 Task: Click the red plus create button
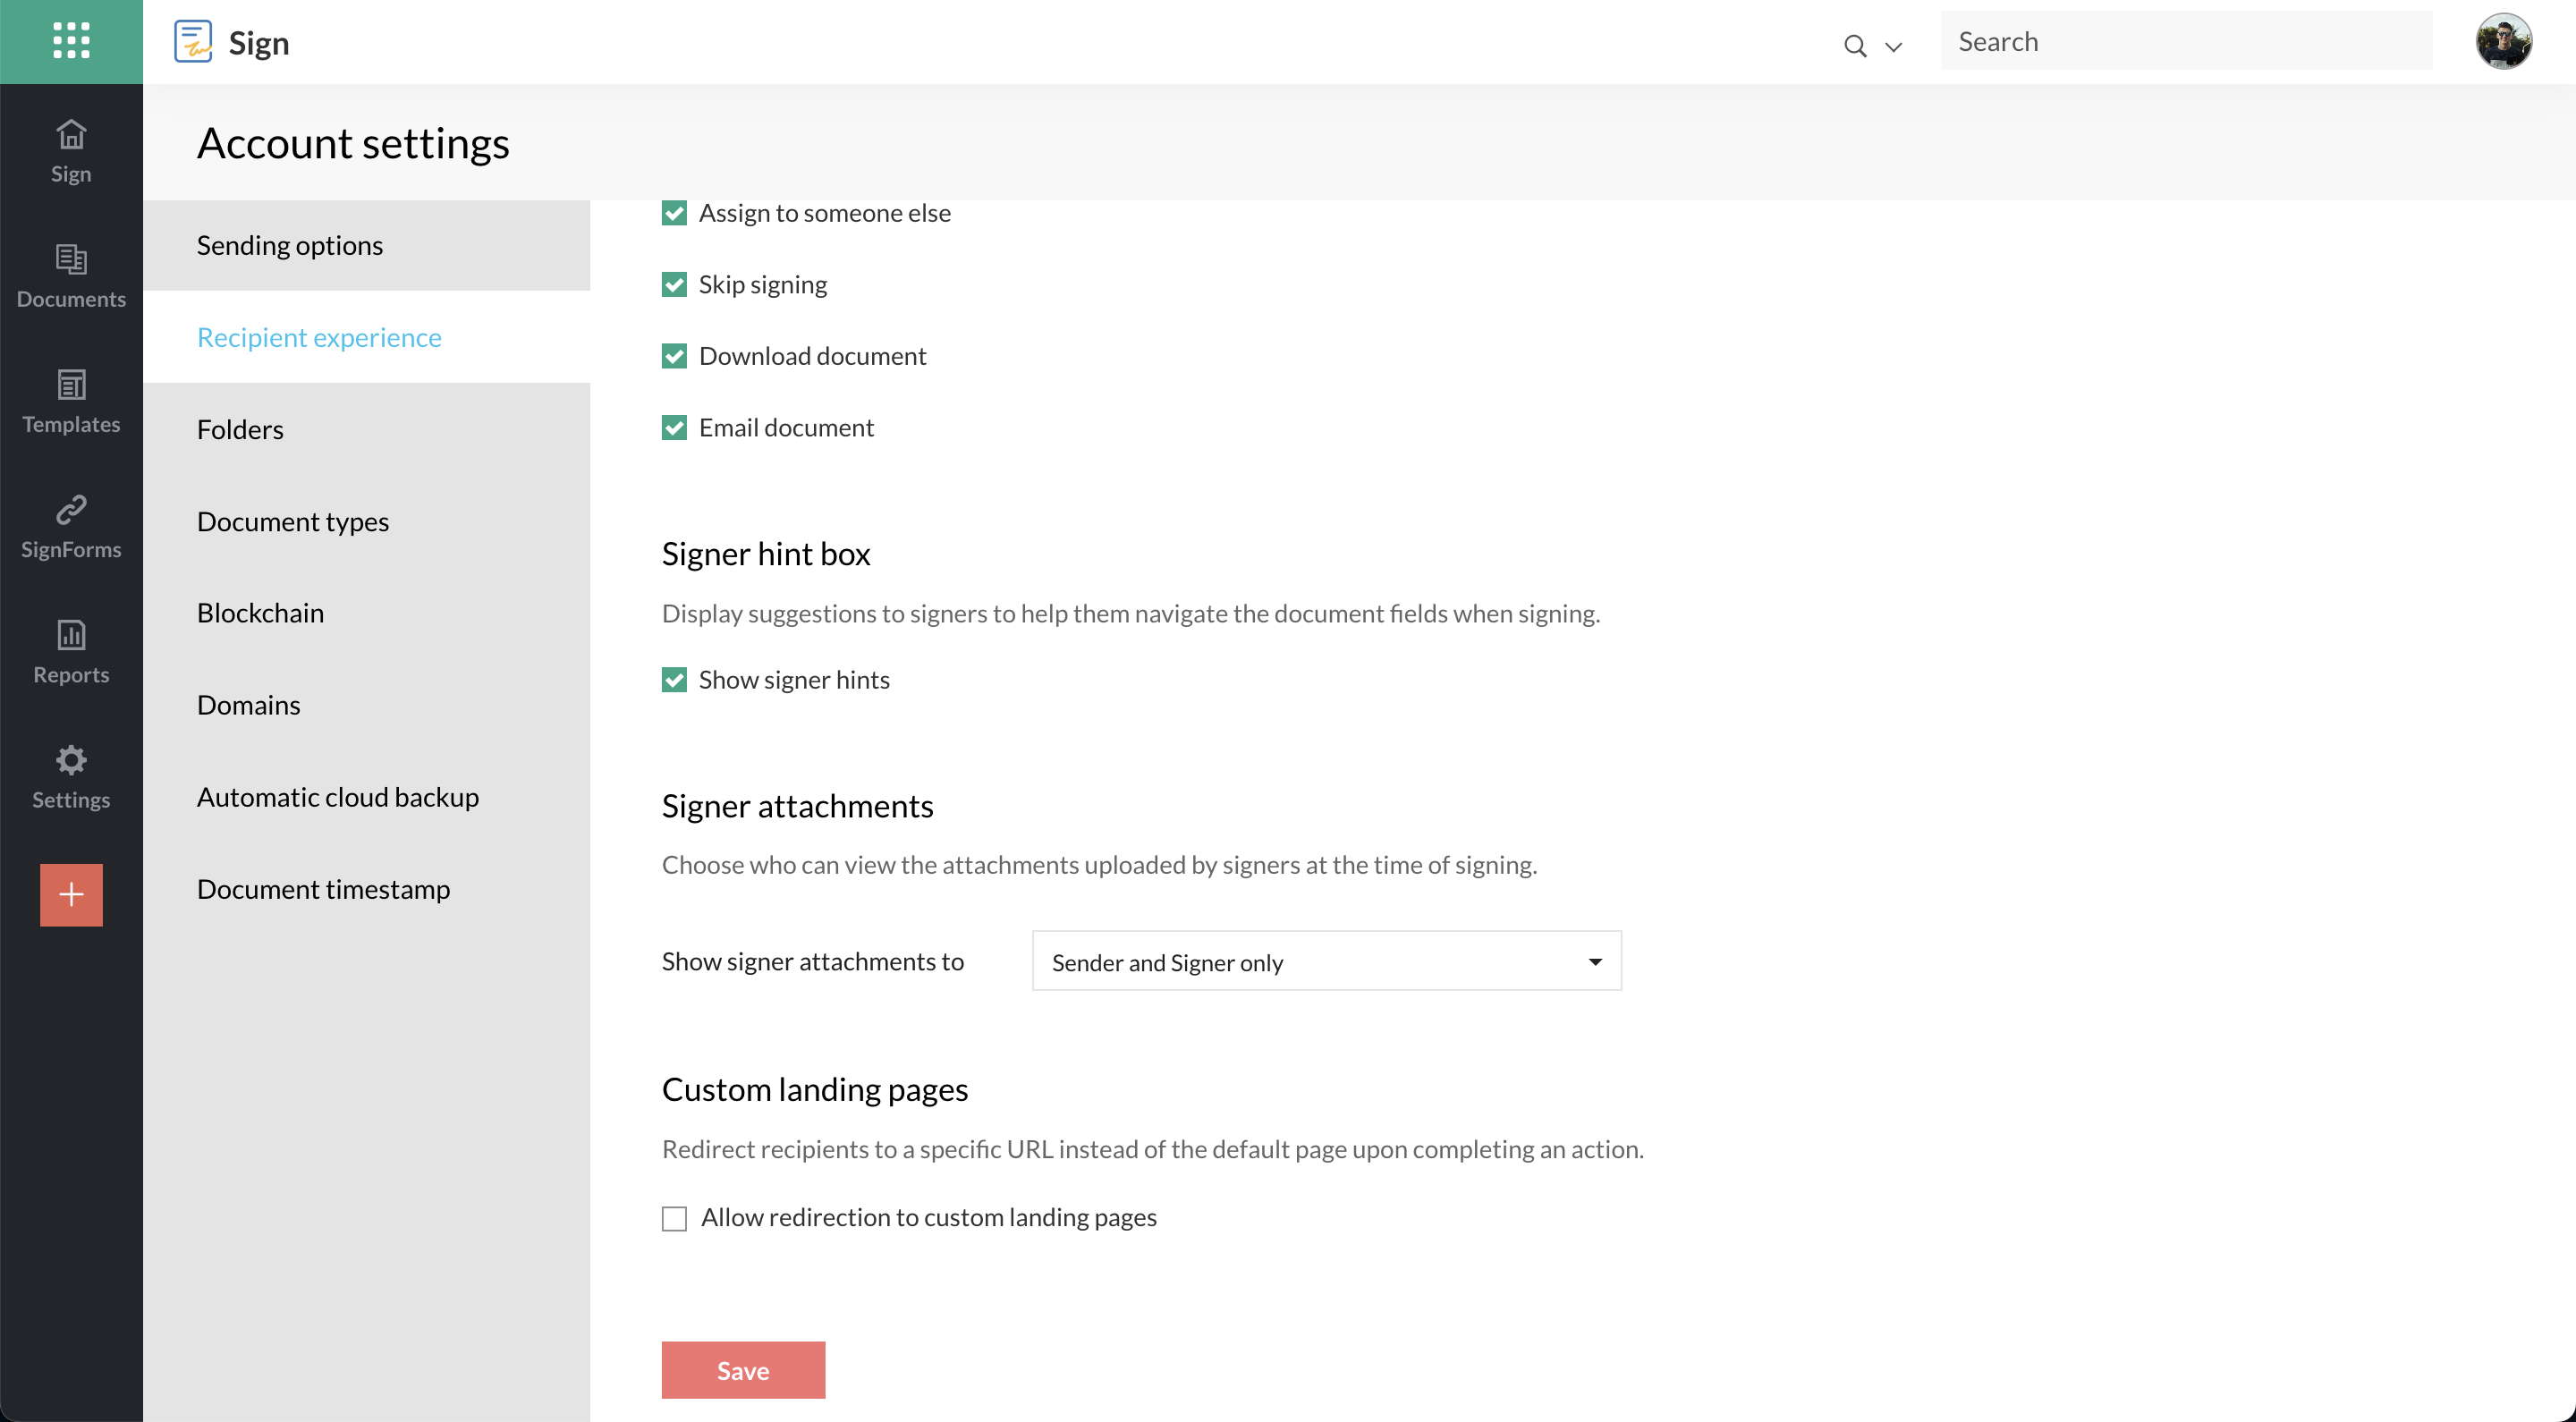(71, 894)
